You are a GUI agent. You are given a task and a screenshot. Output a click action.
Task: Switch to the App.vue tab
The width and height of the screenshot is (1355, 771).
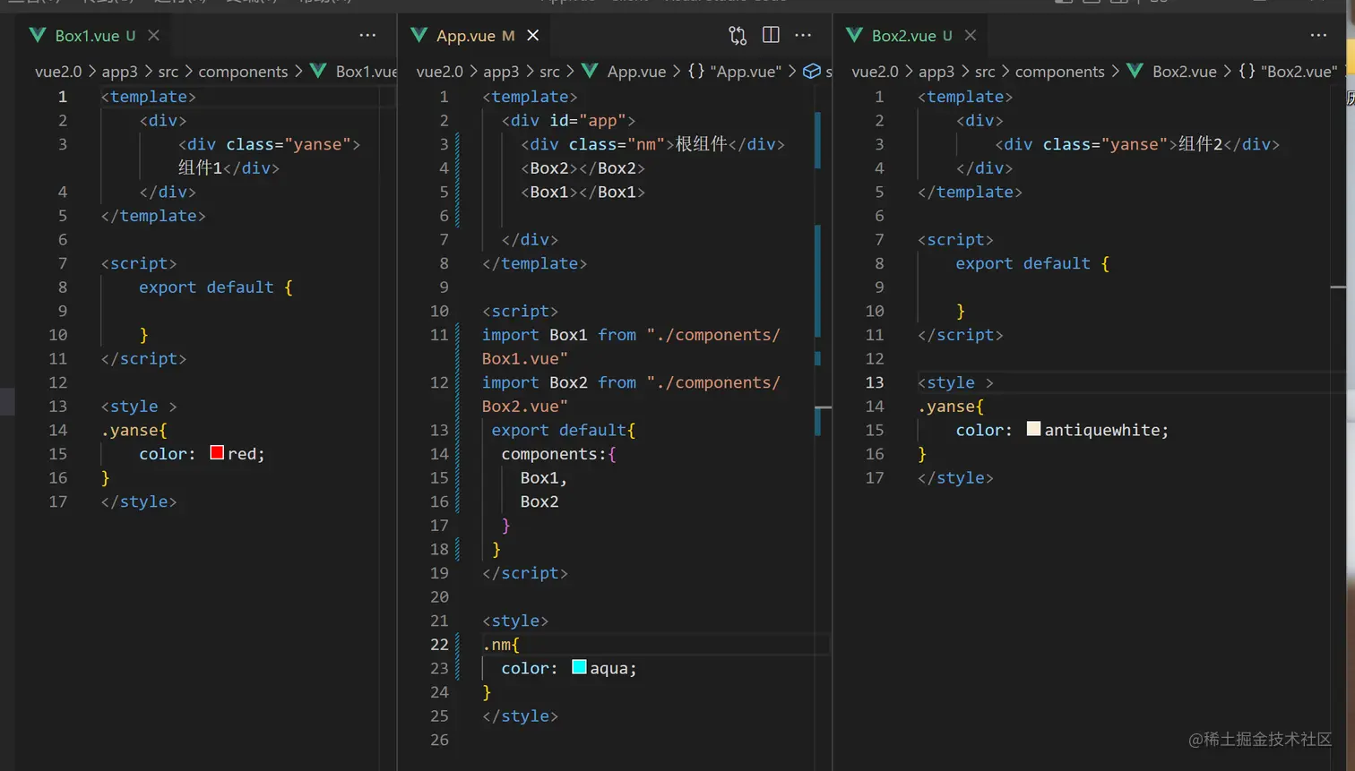pos(466,36)
